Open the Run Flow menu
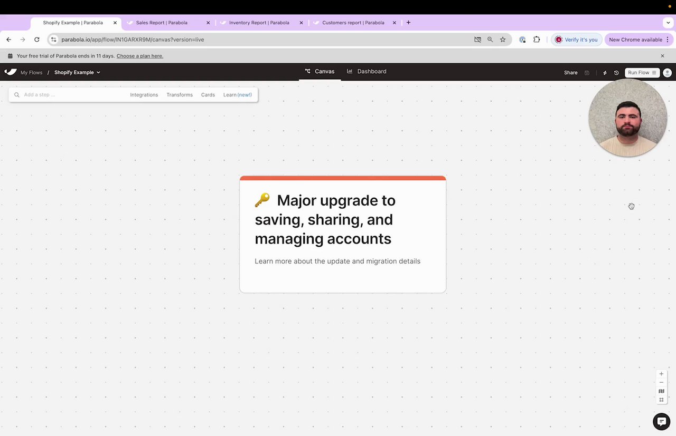The height and width of the screenshot is (436, 676). pyautogui.click(x=642, y=73)
